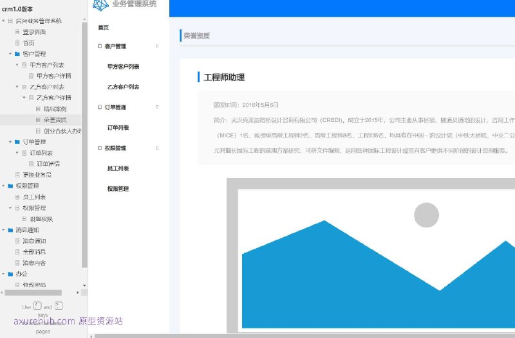This screenshot has width=515, height=338.
Task: Click the folder icon beside 消息通知 folder
Action: point(10,230)
